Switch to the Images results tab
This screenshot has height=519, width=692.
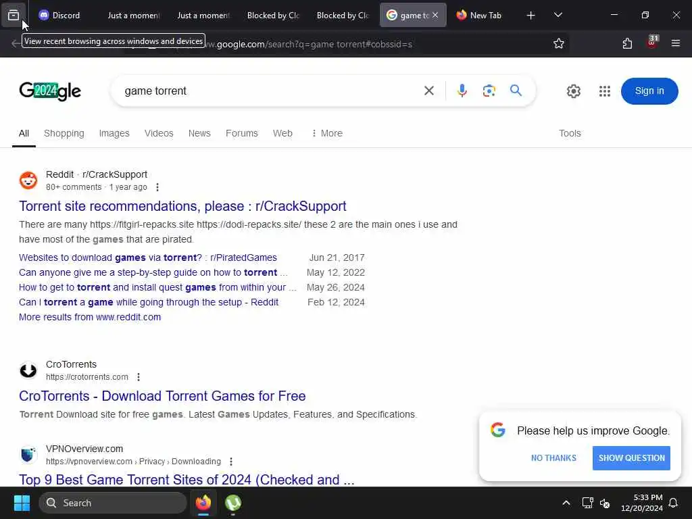[114, 133]
